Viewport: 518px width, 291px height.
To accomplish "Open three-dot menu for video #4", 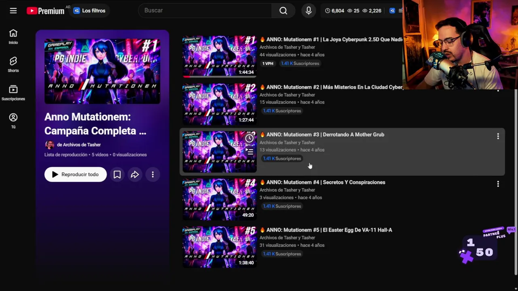I will coord(498,184).
